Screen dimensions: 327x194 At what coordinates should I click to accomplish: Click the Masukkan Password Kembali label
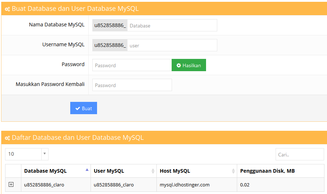pos(50,84)
